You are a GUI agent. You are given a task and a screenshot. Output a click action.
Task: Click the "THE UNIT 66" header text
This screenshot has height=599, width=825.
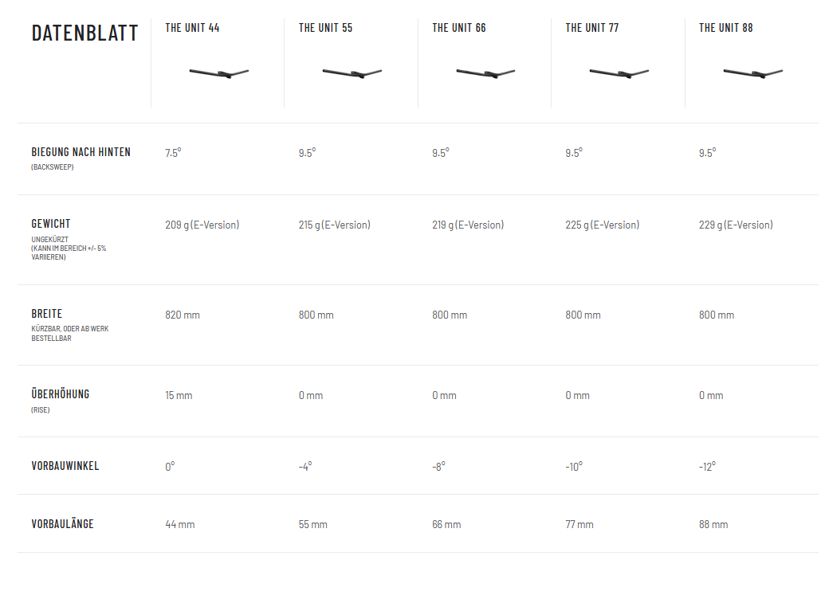click(x=459, y=28)
